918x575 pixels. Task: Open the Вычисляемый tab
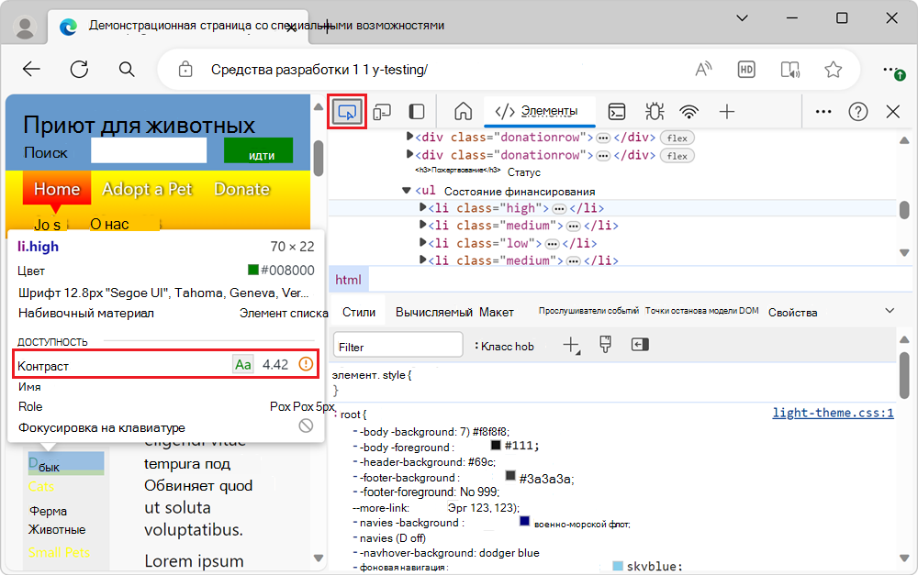(434, 313)
